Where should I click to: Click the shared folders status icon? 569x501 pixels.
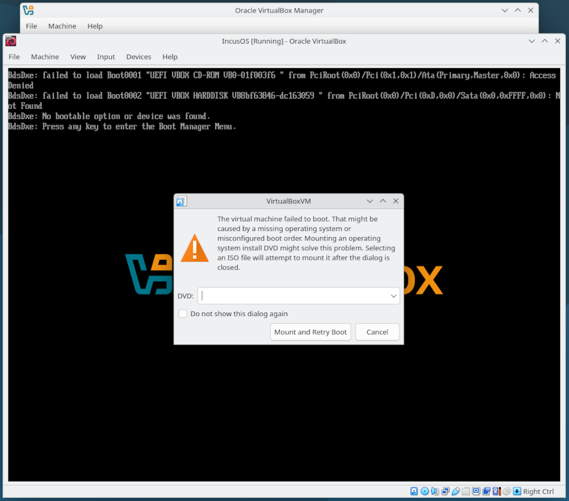(x=466, y=491)
